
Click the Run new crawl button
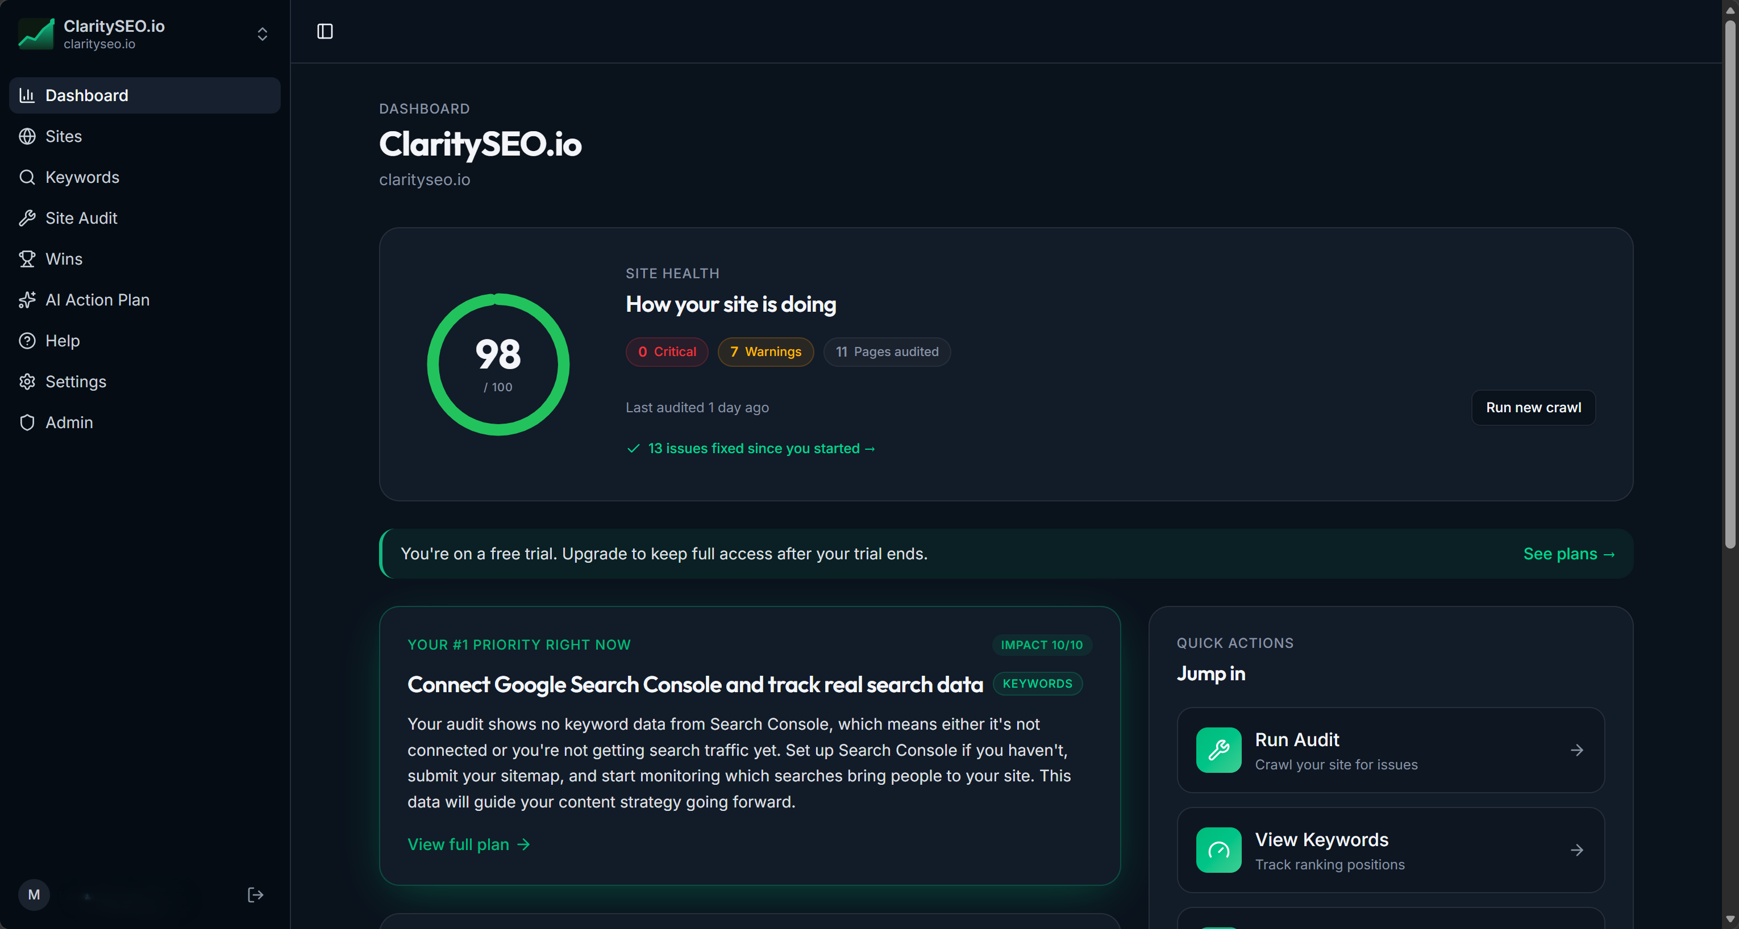pyautogui.click(x=1533, y=408)
